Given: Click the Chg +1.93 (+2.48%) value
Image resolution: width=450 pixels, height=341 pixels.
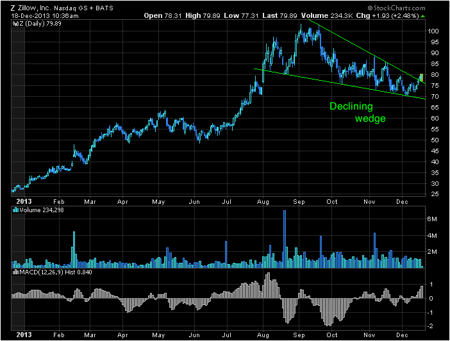Looking at the screenshot, I should [x=387, y=16].
